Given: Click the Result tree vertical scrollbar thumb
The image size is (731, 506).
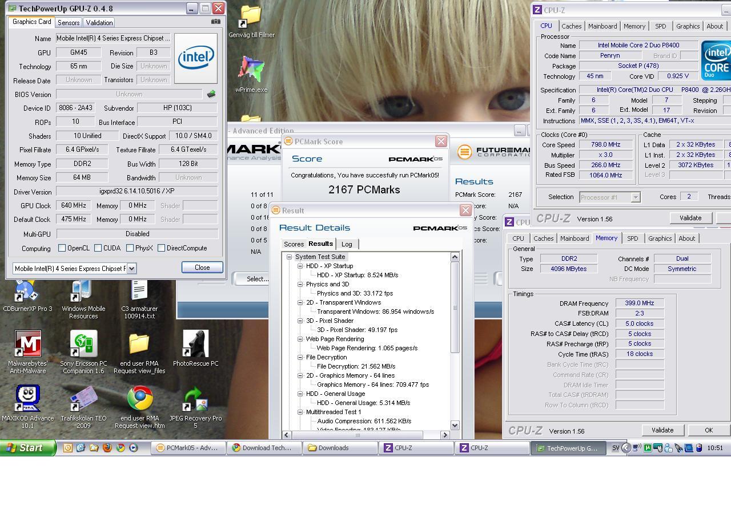Looking at the screenshot, I should click(455, 307).
